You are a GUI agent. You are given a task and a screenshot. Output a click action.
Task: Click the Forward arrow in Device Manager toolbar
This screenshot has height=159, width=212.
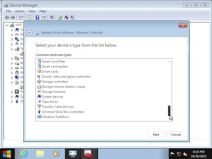point(13,17)
